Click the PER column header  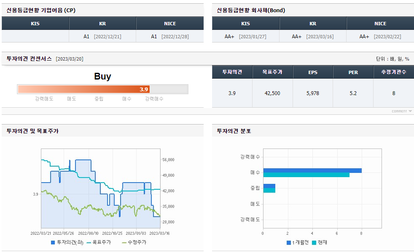pyautogui.click(x=353, y=72)
